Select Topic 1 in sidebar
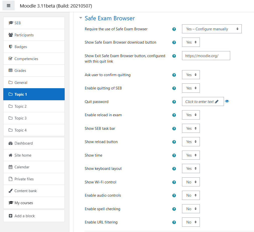This screenshot has width=254, height=232. pyautogui.click(x=34, y=94)
